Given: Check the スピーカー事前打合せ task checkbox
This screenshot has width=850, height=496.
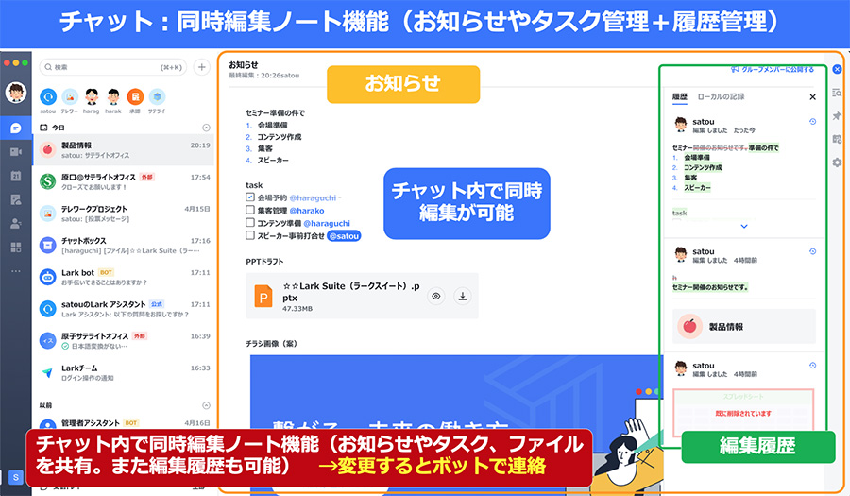Looking at the screenshot, I should (x=250, y=235).
